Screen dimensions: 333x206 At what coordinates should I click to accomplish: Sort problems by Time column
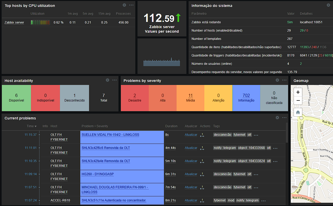point(32,126)
